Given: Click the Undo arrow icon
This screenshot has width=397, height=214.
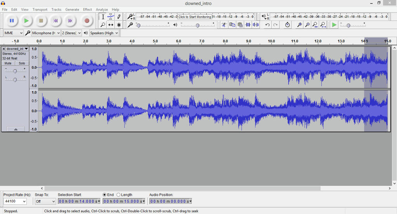Looking at the screenshot, I should point(268,25).
